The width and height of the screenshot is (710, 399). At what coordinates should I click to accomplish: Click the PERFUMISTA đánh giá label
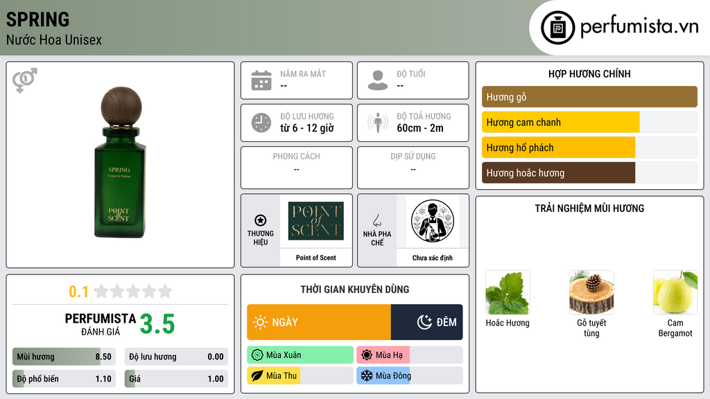[x=101, y=324]
